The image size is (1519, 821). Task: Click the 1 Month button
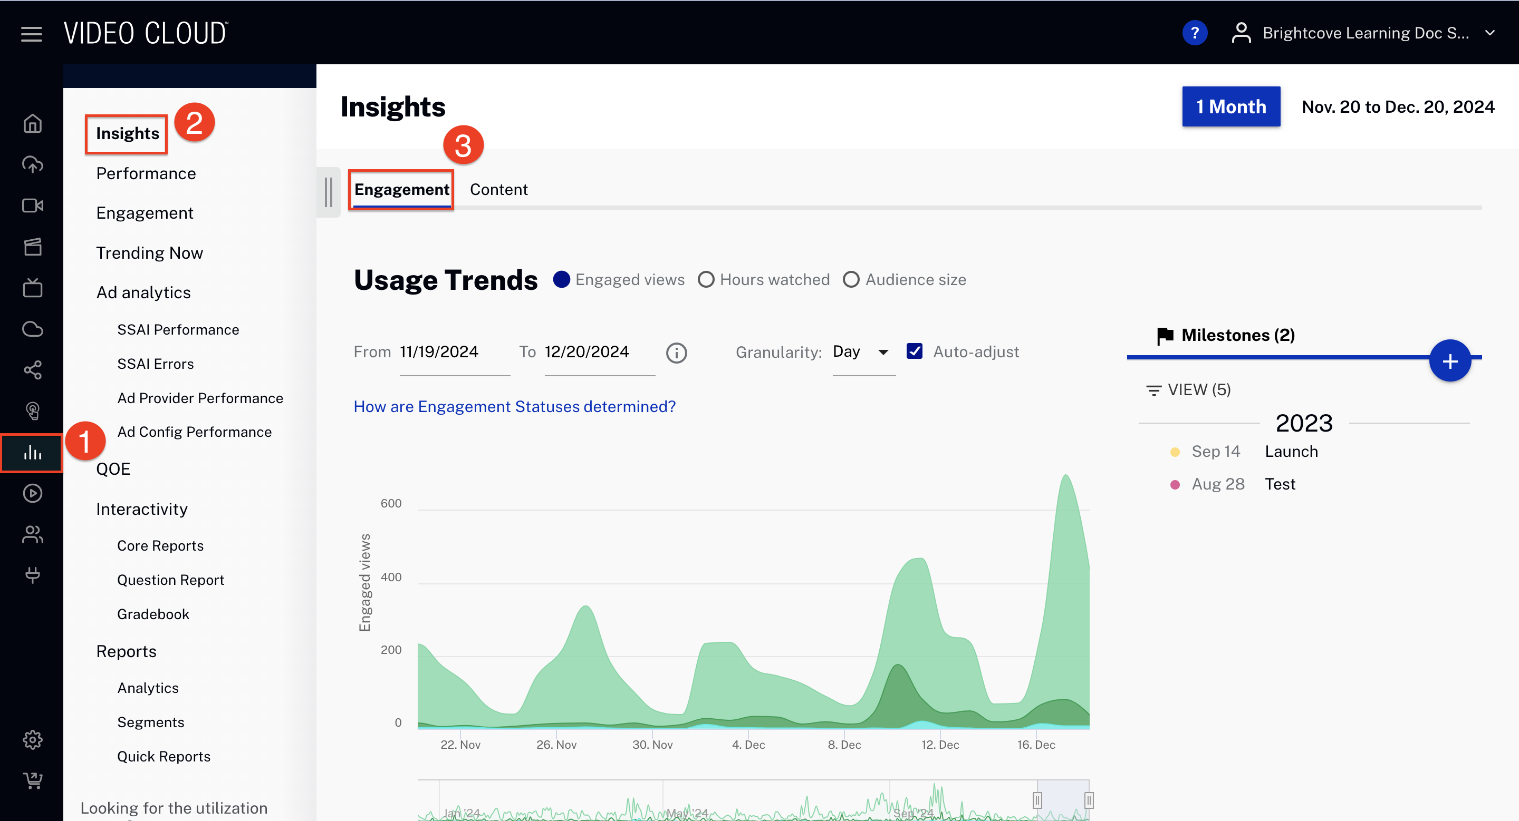(x=1230, y=104)
